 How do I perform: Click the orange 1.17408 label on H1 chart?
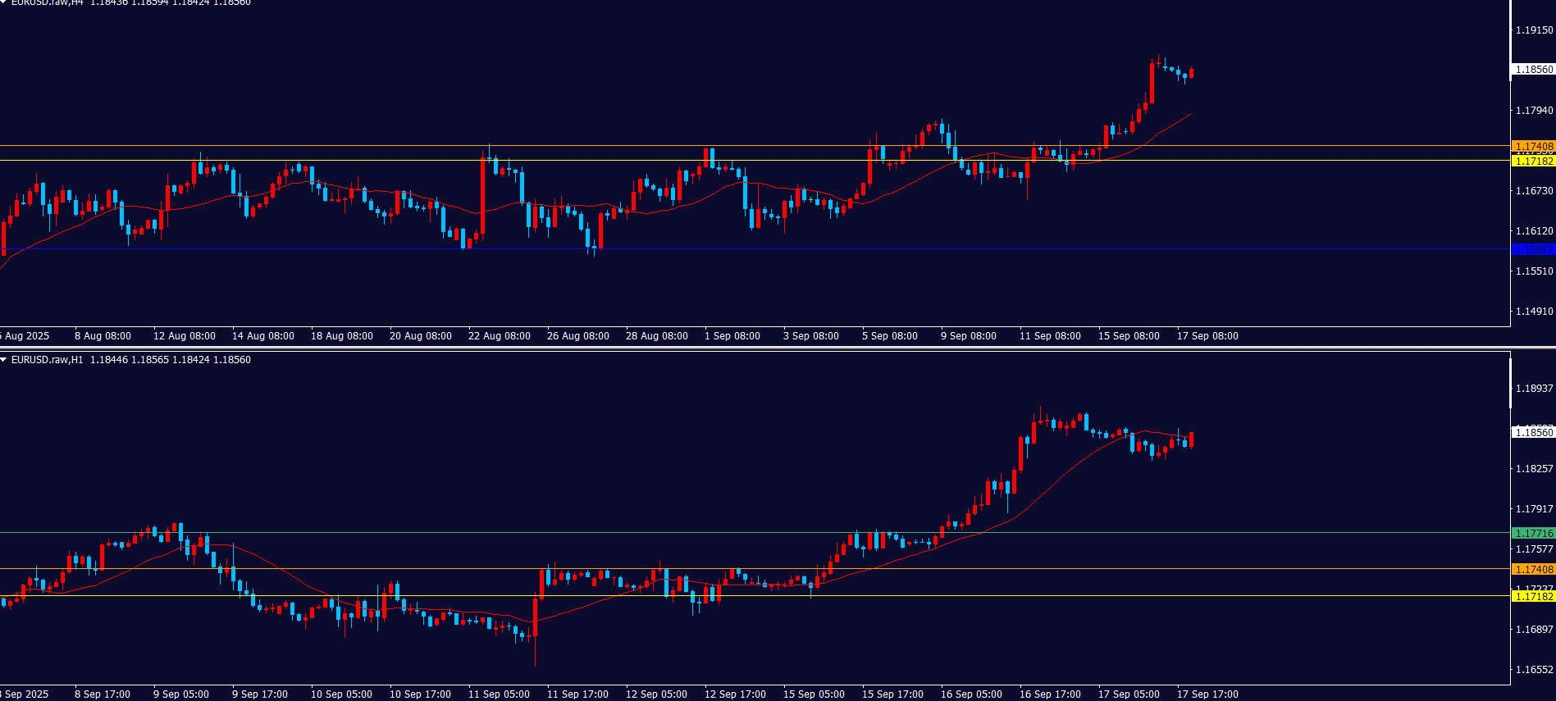click(x=1533, y=569)
